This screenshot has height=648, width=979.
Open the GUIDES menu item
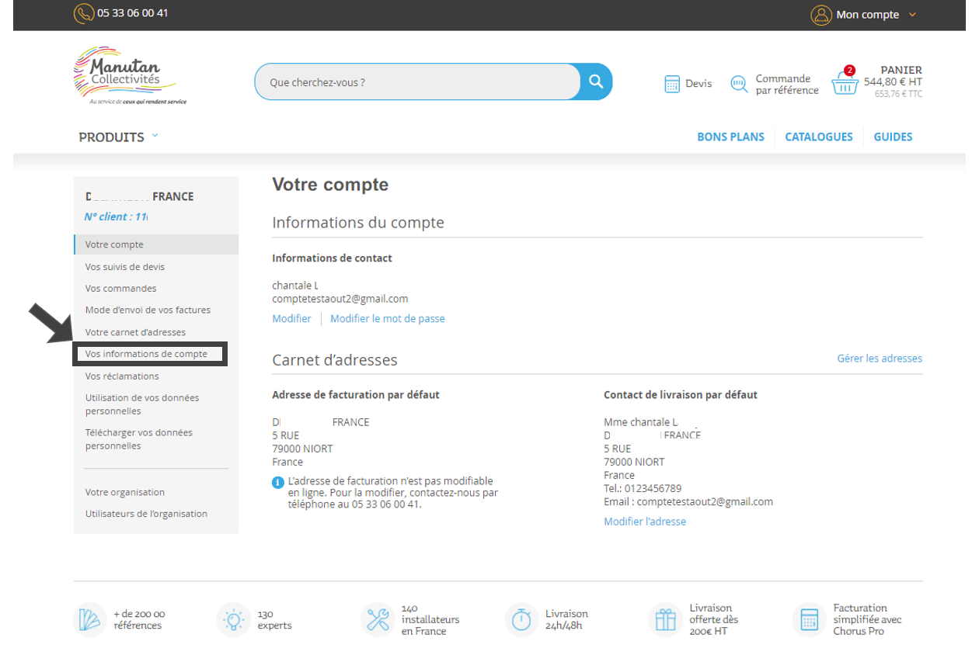click(893, 137)
